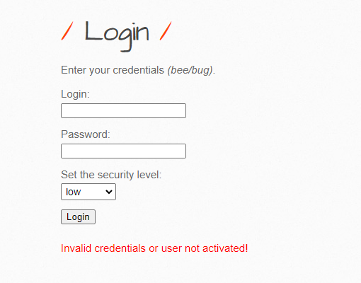Click the "Set the security level:" label
This screenshot has width=361, height=283.
click(x=111, y=175)
